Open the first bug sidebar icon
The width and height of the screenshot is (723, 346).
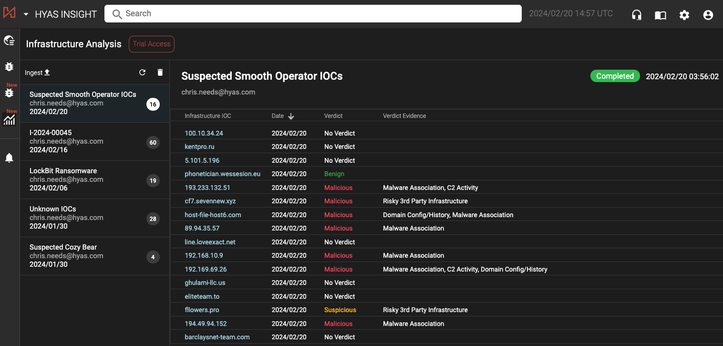click(x=9, y=66)
